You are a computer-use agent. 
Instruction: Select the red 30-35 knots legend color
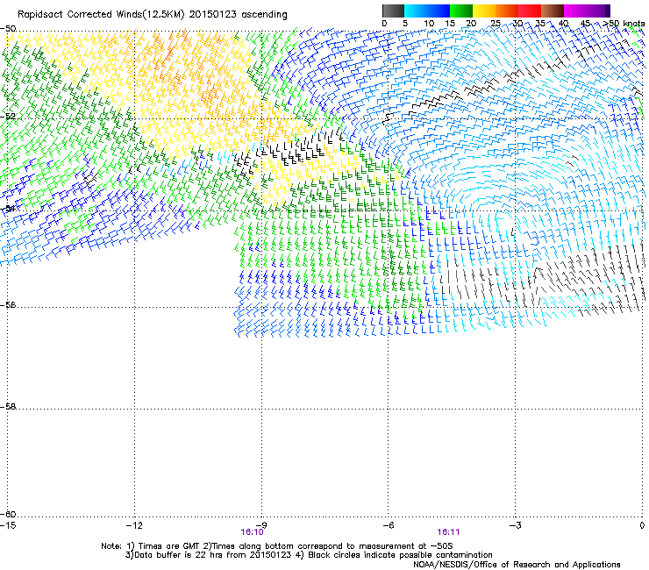tap(530, 11)
